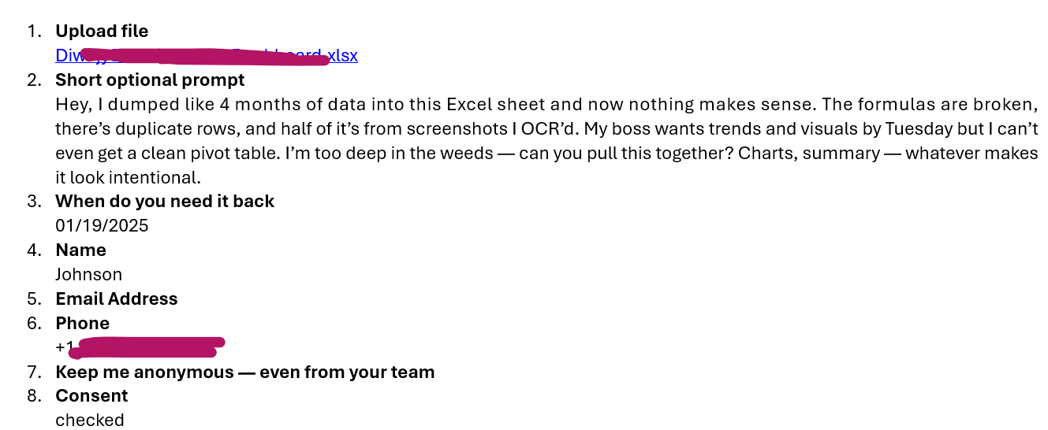Image resolution: width=1048 pixels, height=430 pixels.
Task: Click the redaction mark over the file name
Action: [205, 57]
